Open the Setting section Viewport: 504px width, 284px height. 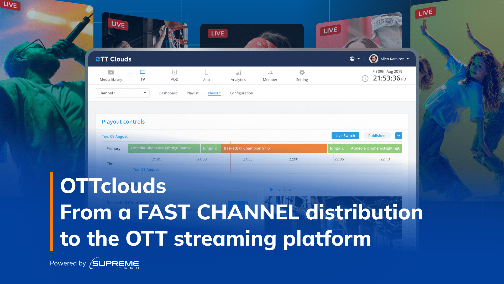(302, 75)
